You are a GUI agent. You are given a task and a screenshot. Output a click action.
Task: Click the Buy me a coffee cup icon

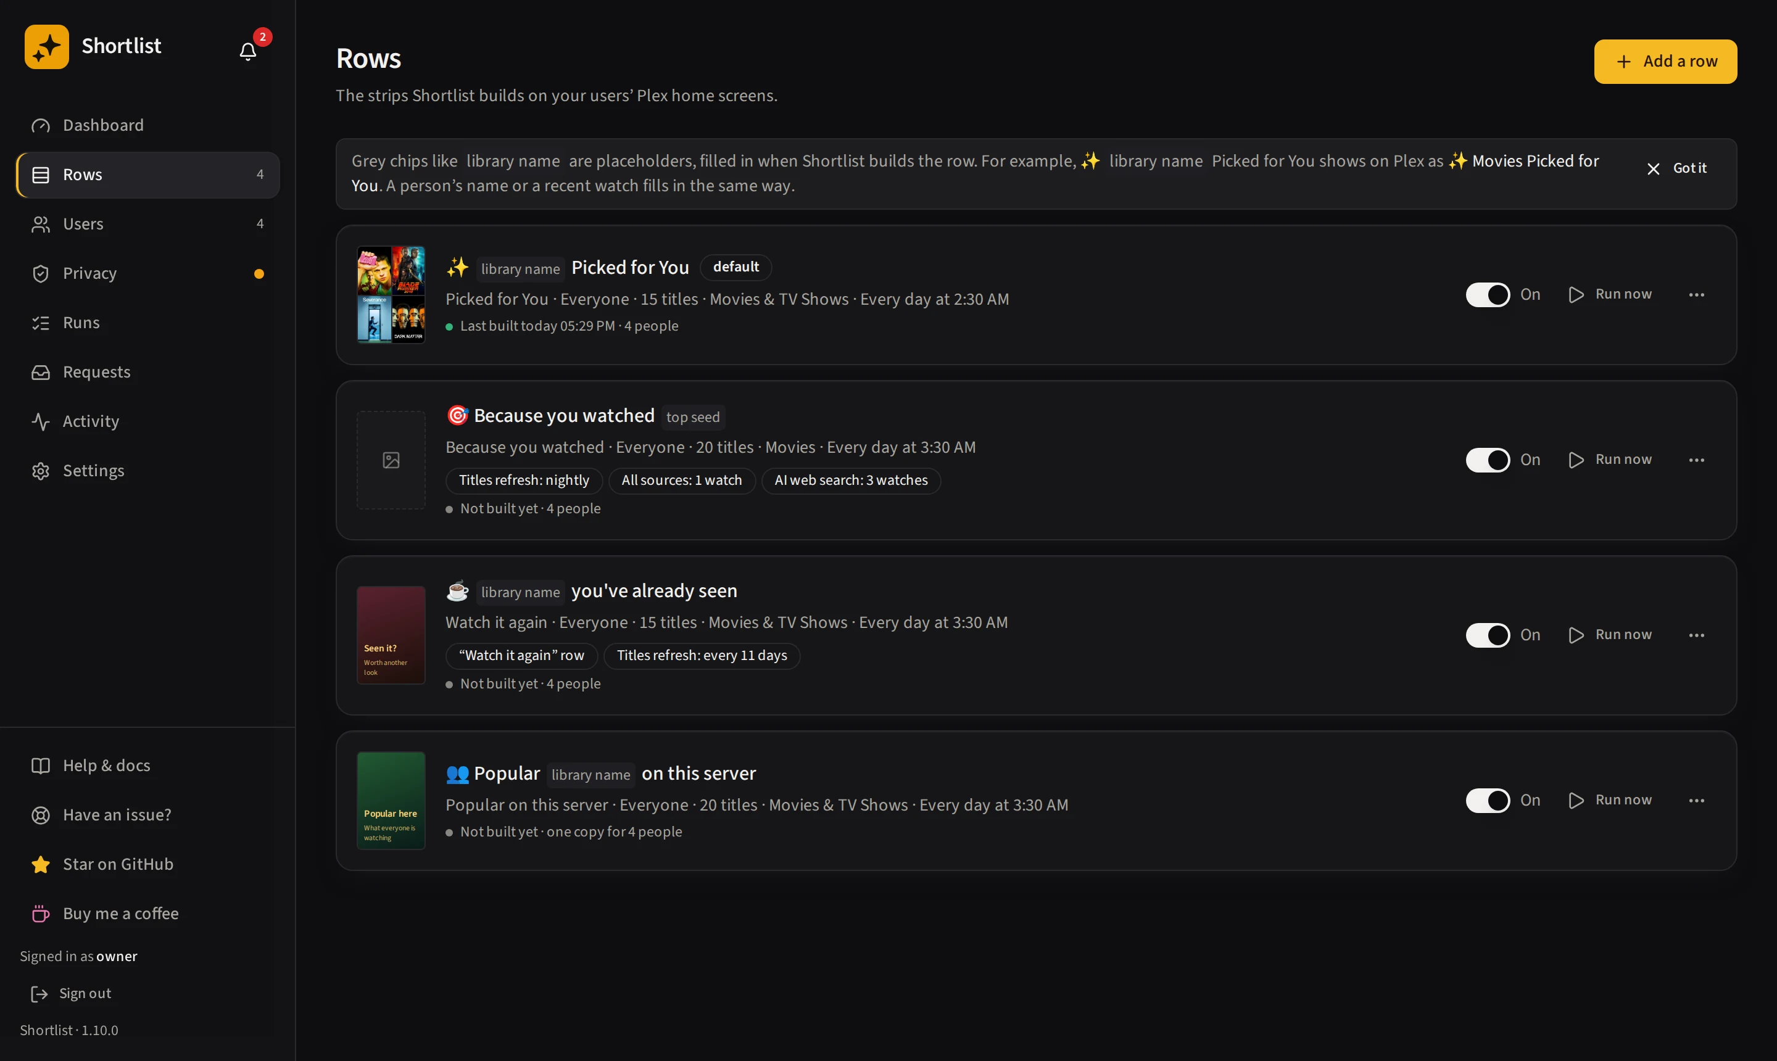click(x=41, y=914)
